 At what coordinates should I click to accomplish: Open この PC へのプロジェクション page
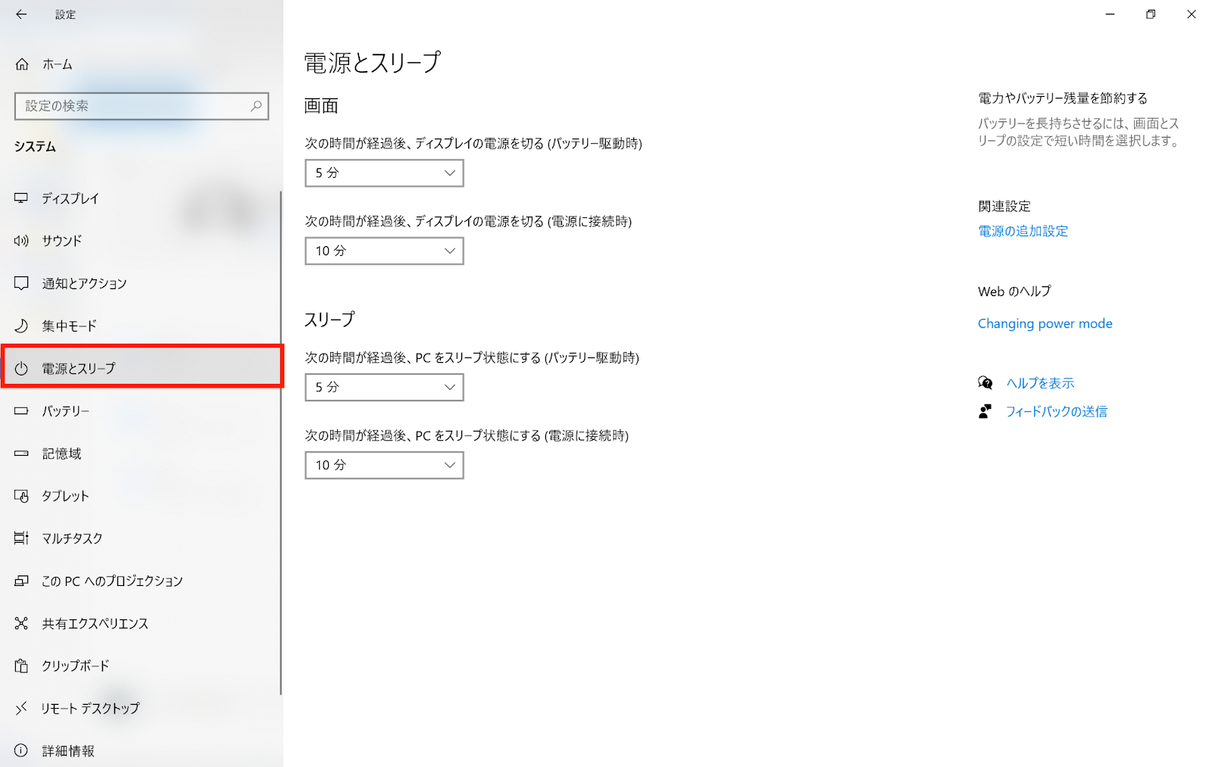coord(140,581)
